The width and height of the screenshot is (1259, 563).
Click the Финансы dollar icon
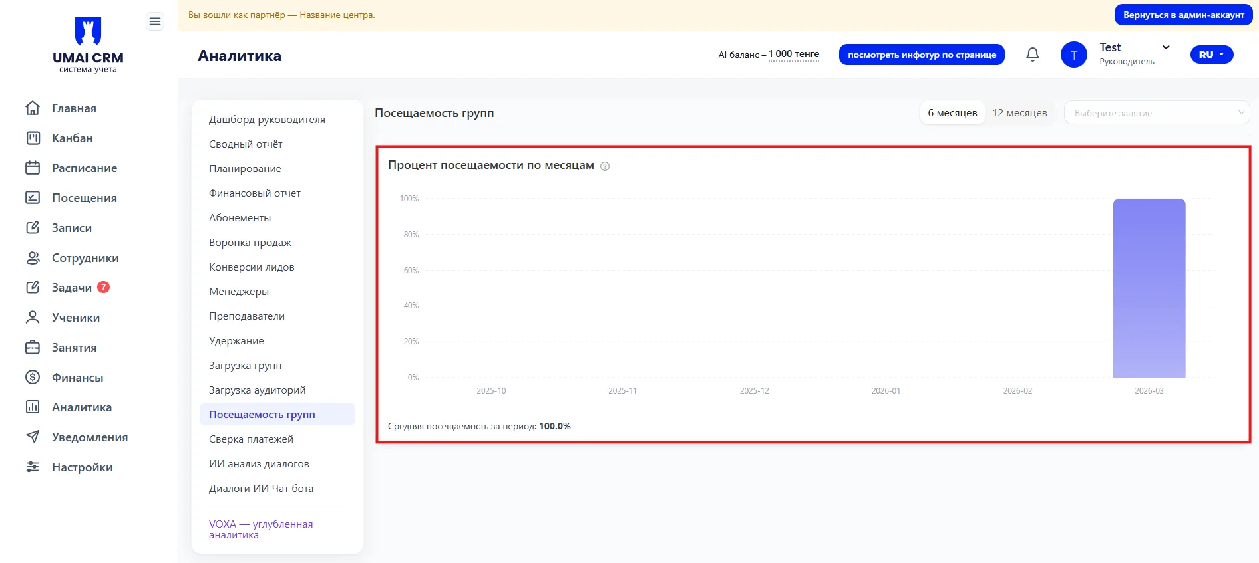(x=33, y=377)
